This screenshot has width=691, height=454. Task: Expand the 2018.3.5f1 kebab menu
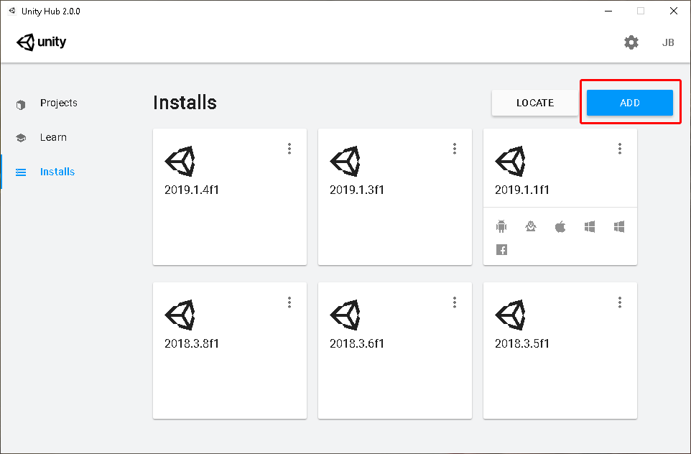pos(620,302)
